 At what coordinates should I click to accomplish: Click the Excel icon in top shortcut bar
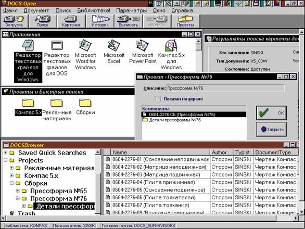(168, 3)
